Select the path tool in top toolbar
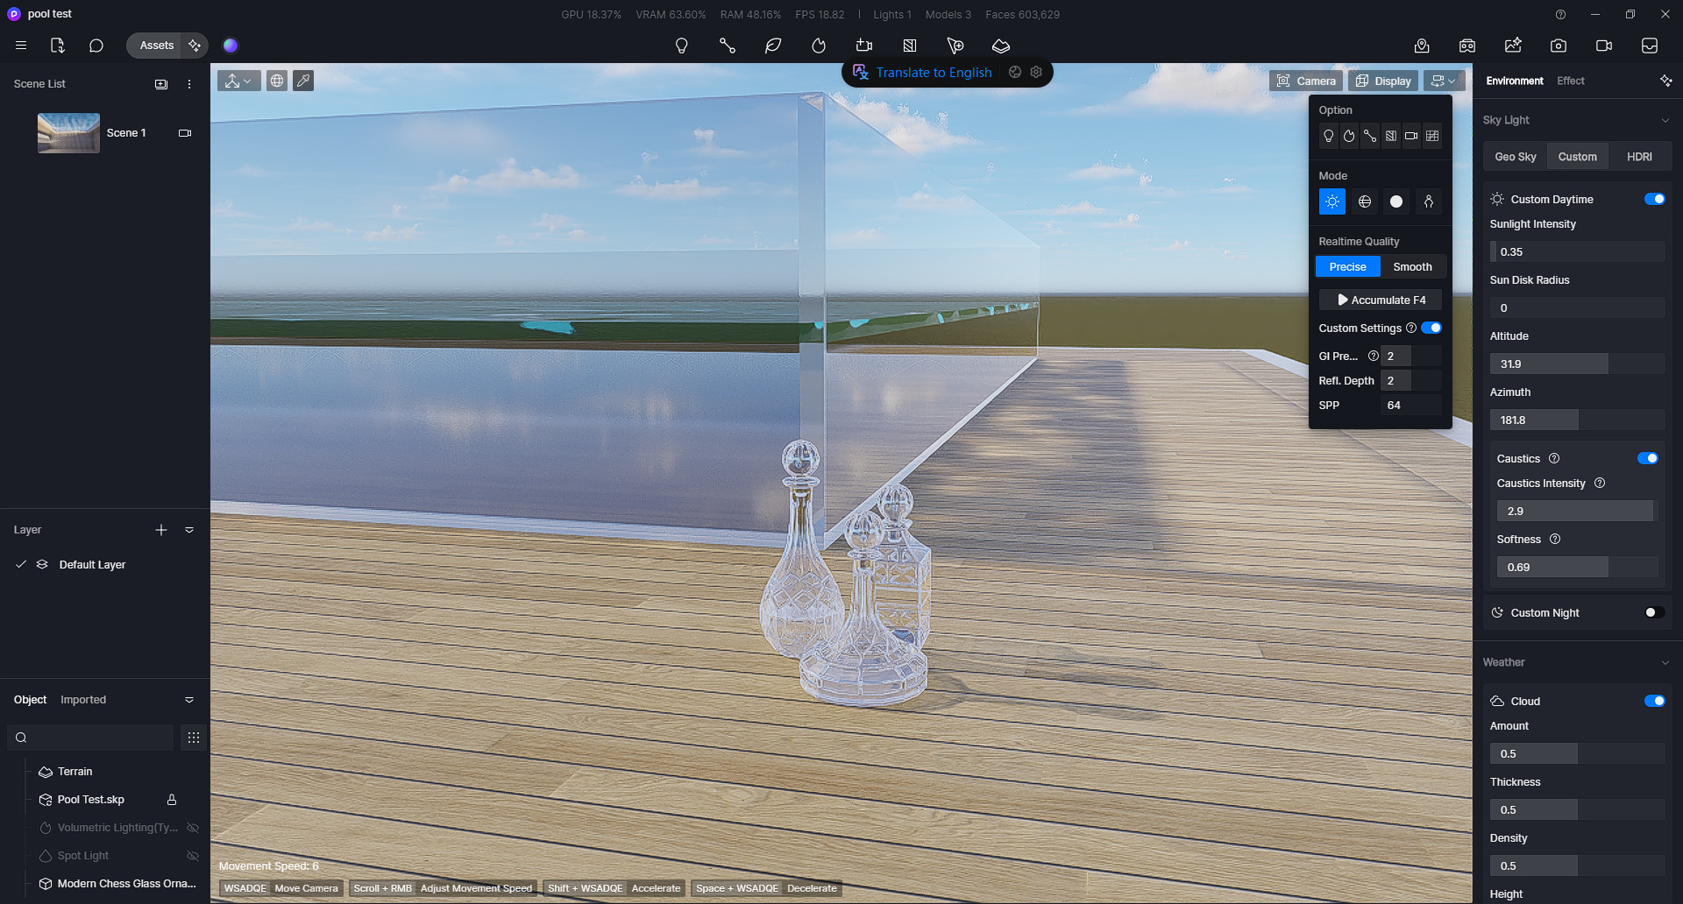Viewport: 1683px width, 904px height. click(x=727, y=46)
